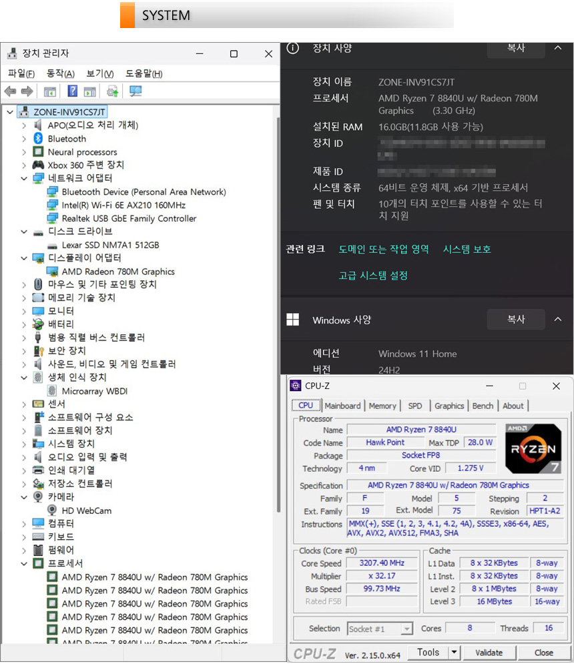
Task: Collapse the 프로세서 category
Action: 24,563
